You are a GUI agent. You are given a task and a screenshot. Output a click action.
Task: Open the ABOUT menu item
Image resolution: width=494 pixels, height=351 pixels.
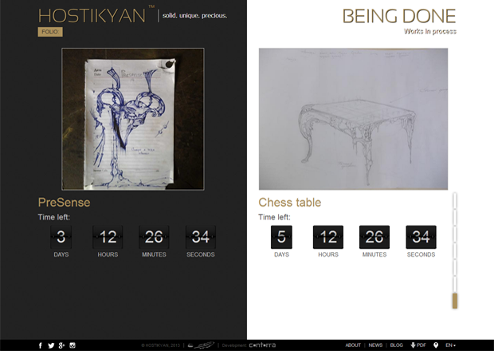(353, 345)
